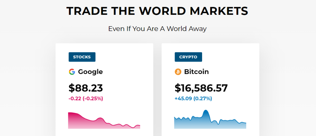The width and height of the screenshot is (316, 136).
Task: Click the Google logo icon
Action: coord(72,72)
